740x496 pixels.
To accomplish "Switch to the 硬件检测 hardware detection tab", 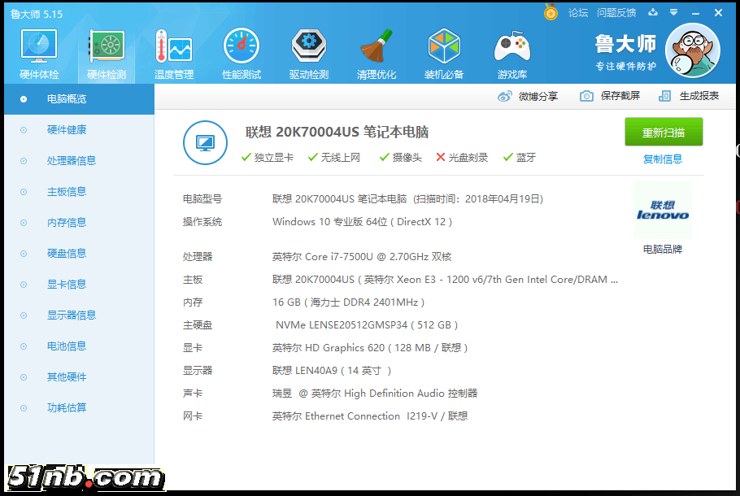I will point(106,52).
